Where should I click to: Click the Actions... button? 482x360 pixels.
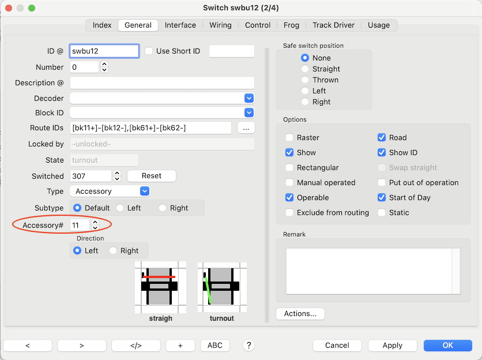click(x=300, y=314)
